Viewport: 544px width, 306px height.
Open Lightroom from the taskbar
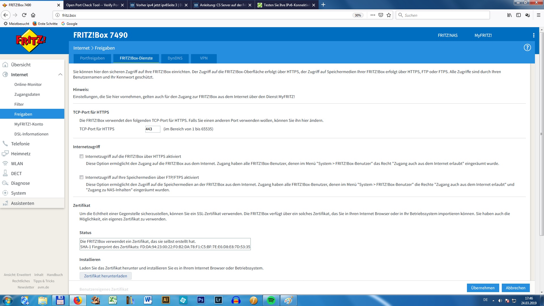(x=218, y=300)
